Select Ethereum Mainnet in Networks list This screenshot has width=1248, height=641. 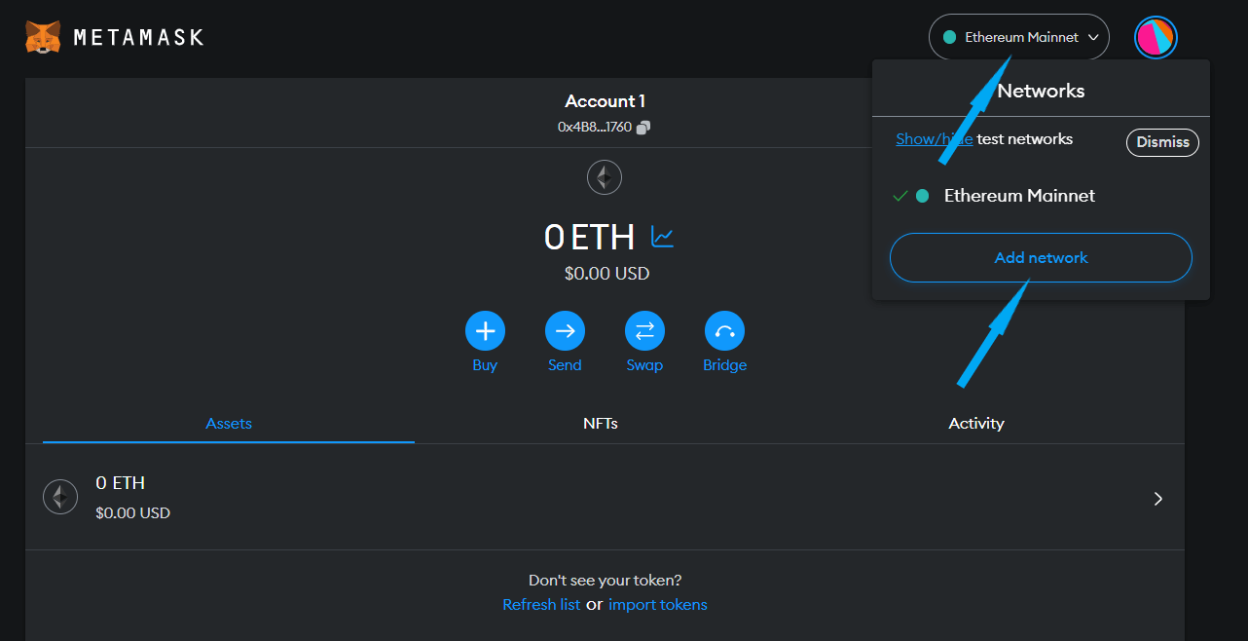point(1041,196)
